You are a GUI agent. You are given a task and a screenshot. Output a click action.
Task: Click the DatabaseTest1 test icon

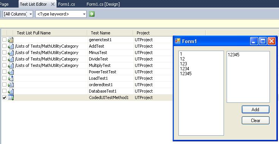point(11,91)
